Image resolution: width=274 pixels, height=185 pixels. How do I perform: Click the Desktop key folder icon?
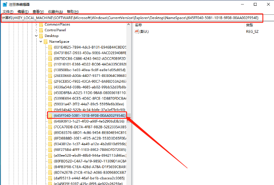tap(41, 36)
